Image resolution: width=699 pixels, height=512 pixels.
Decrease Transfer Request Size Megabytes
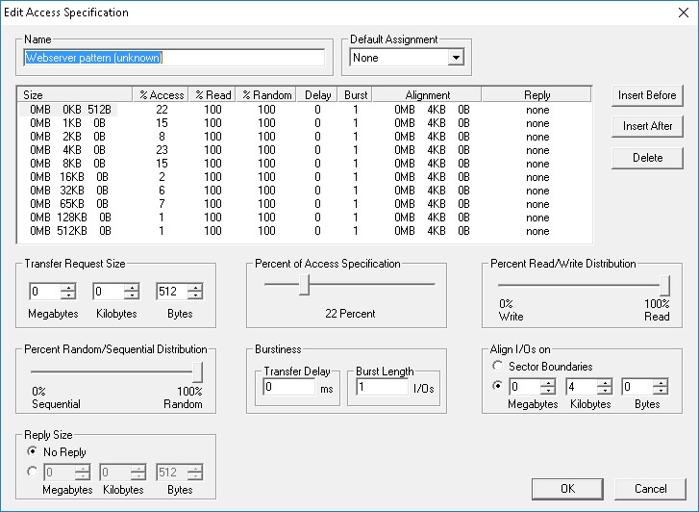(x=67, y=295)
